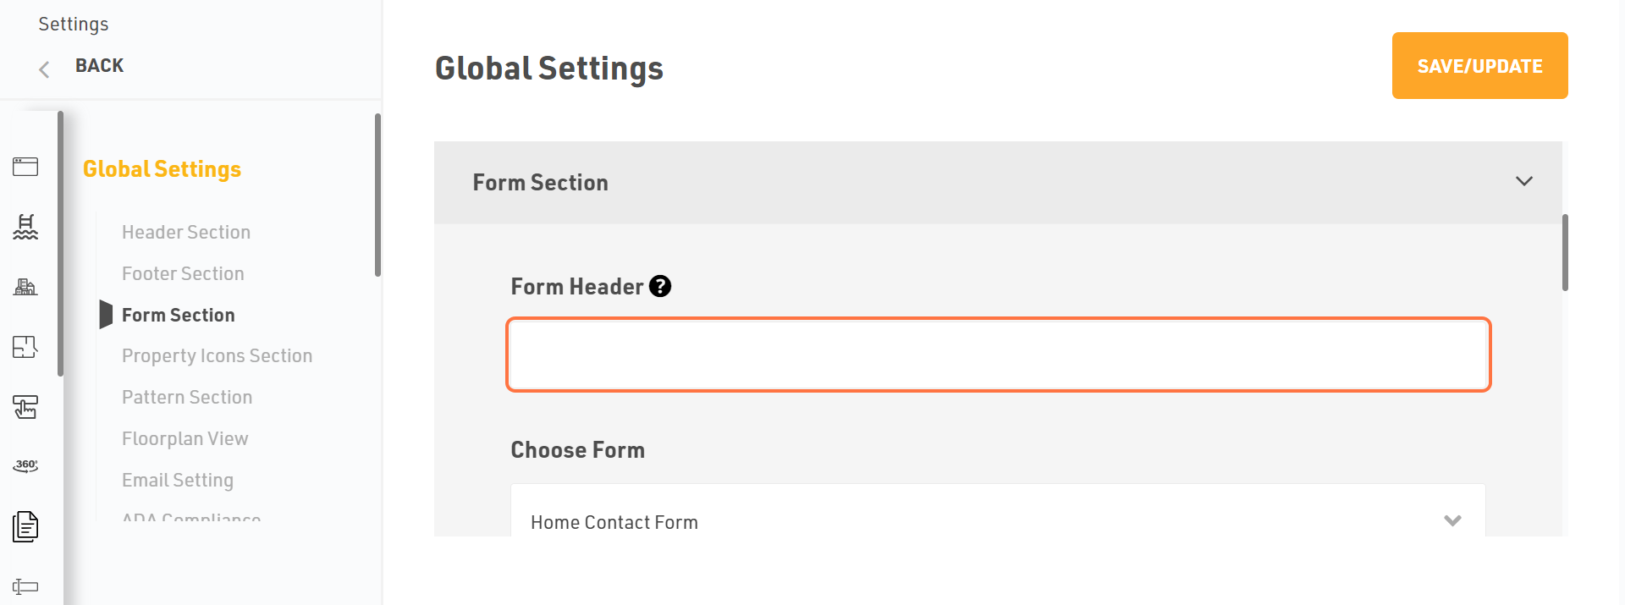The width and height of the screenshot is (1625, 605).
Task: Click the SAVE/UPDATE button
Action: coord(1479,66)
